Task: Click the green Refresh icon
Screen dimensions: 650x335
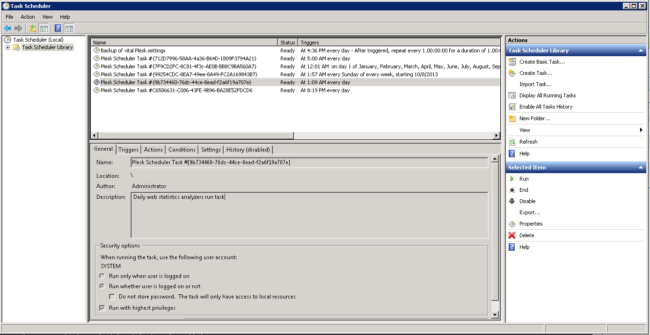Action: 512,142
